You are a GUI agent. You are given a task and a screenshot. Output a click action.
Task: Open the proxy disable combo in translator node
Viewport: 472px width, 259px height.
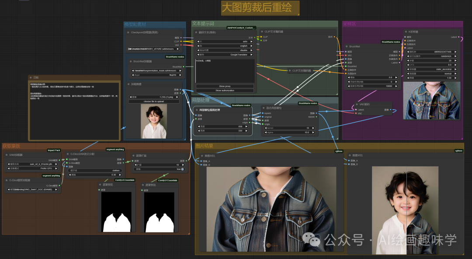[x=225, y=50]
